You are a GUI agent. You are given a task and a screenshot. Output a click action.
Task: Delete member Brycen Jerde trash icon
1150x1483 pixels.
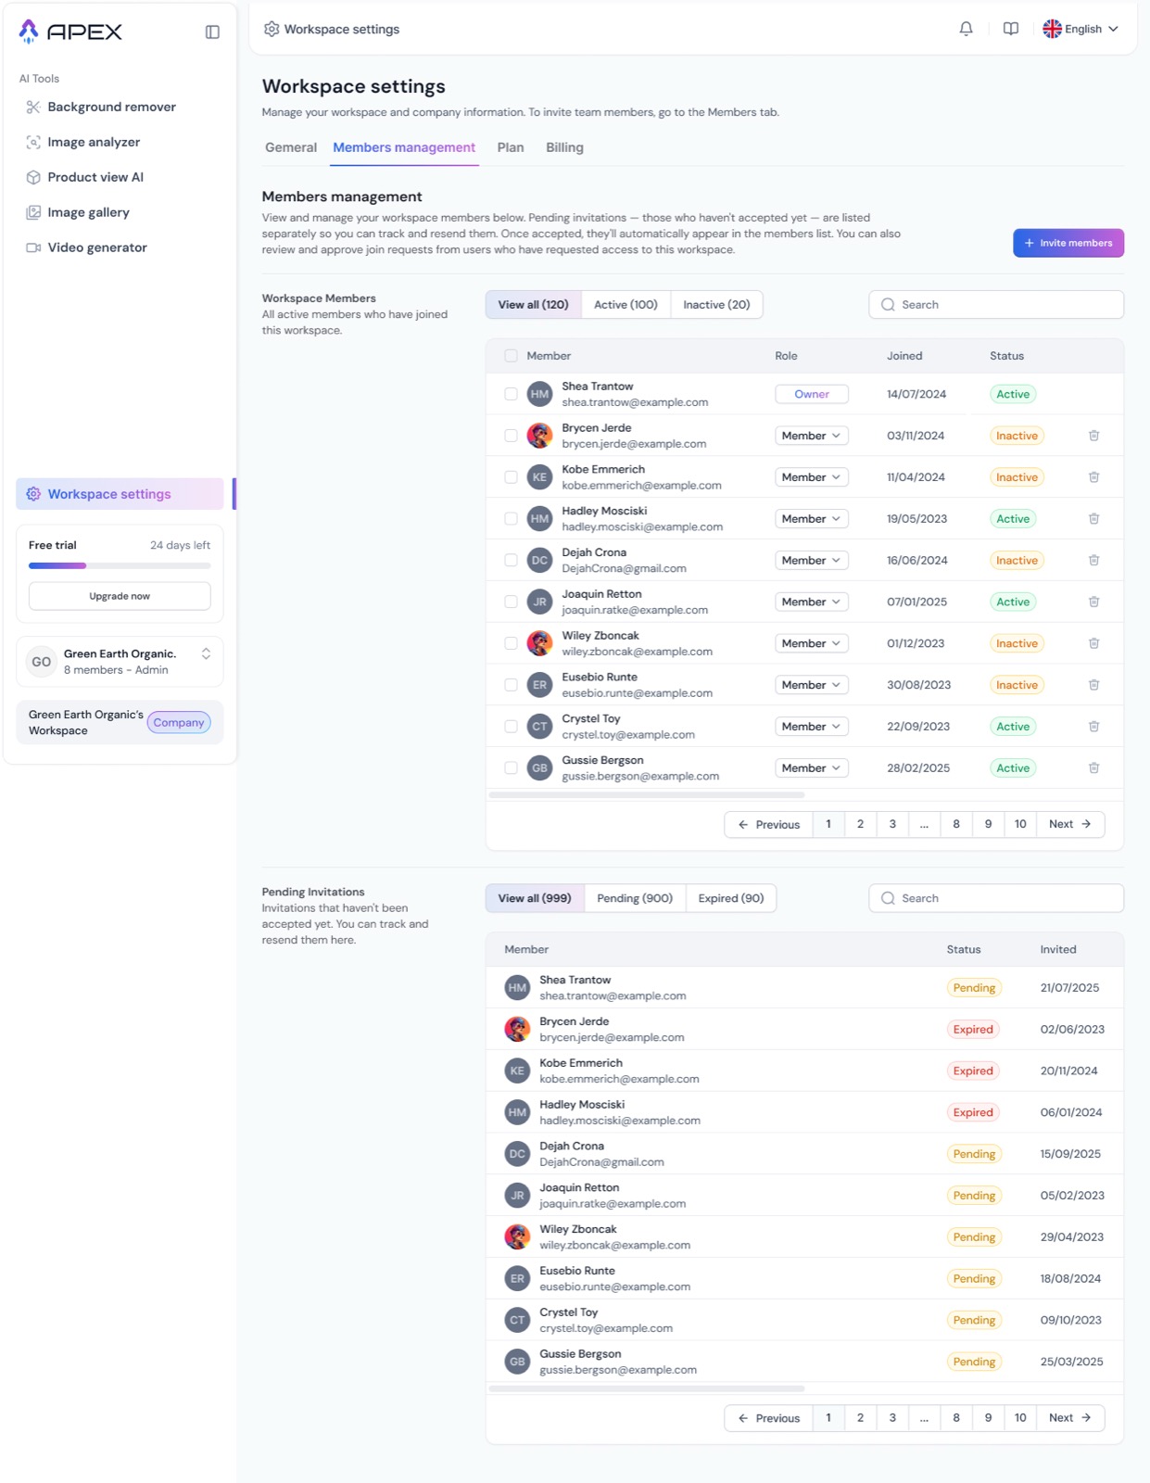click(x=1093, y=436)
